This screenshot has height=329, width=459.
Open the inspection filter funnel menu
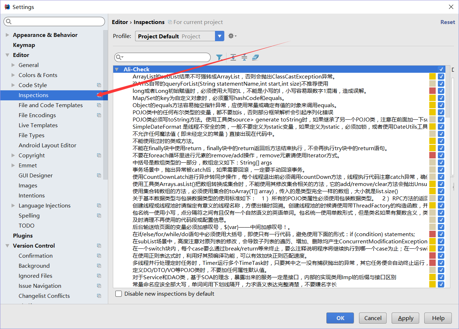tap(219, 57)
